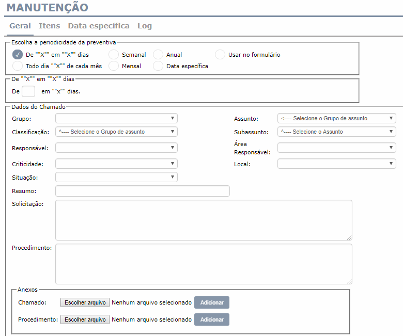The image size is (403, 336).
Task: Select the Mensal periodicity radio button
Action: point(114,66)
